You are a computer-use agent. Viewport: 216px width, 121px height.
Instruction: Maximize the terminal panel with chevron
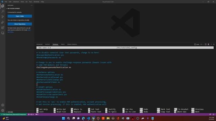click(211, 44)
